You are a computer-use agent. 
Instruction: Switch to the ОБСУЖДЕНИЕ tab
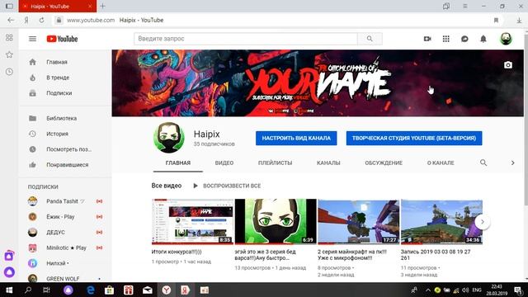pos(384,163)
